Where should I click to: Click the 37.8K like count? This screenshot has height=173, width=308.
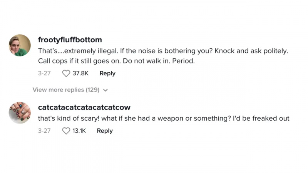coord(80,73)
